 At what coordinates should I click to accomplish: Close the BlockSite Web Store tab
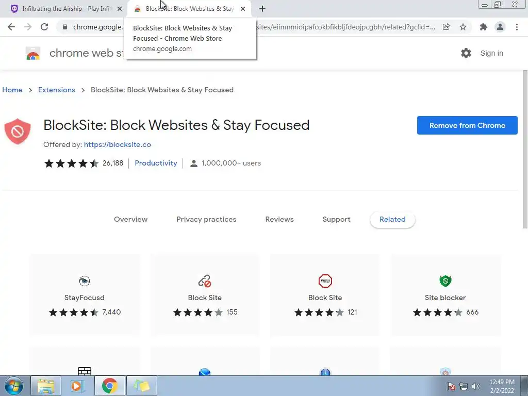coord(243,9)
